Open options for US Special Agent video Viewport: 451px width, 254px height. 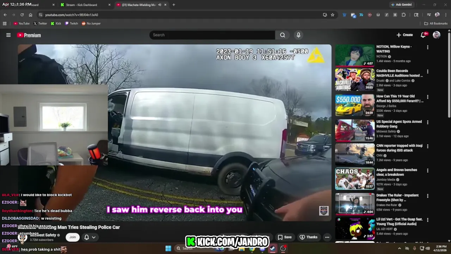[x=428, y=122]
